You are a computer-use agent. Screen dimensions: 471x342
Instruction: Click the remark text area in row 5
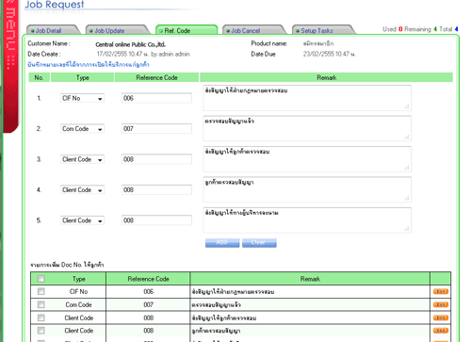click(x=307, y=220)
